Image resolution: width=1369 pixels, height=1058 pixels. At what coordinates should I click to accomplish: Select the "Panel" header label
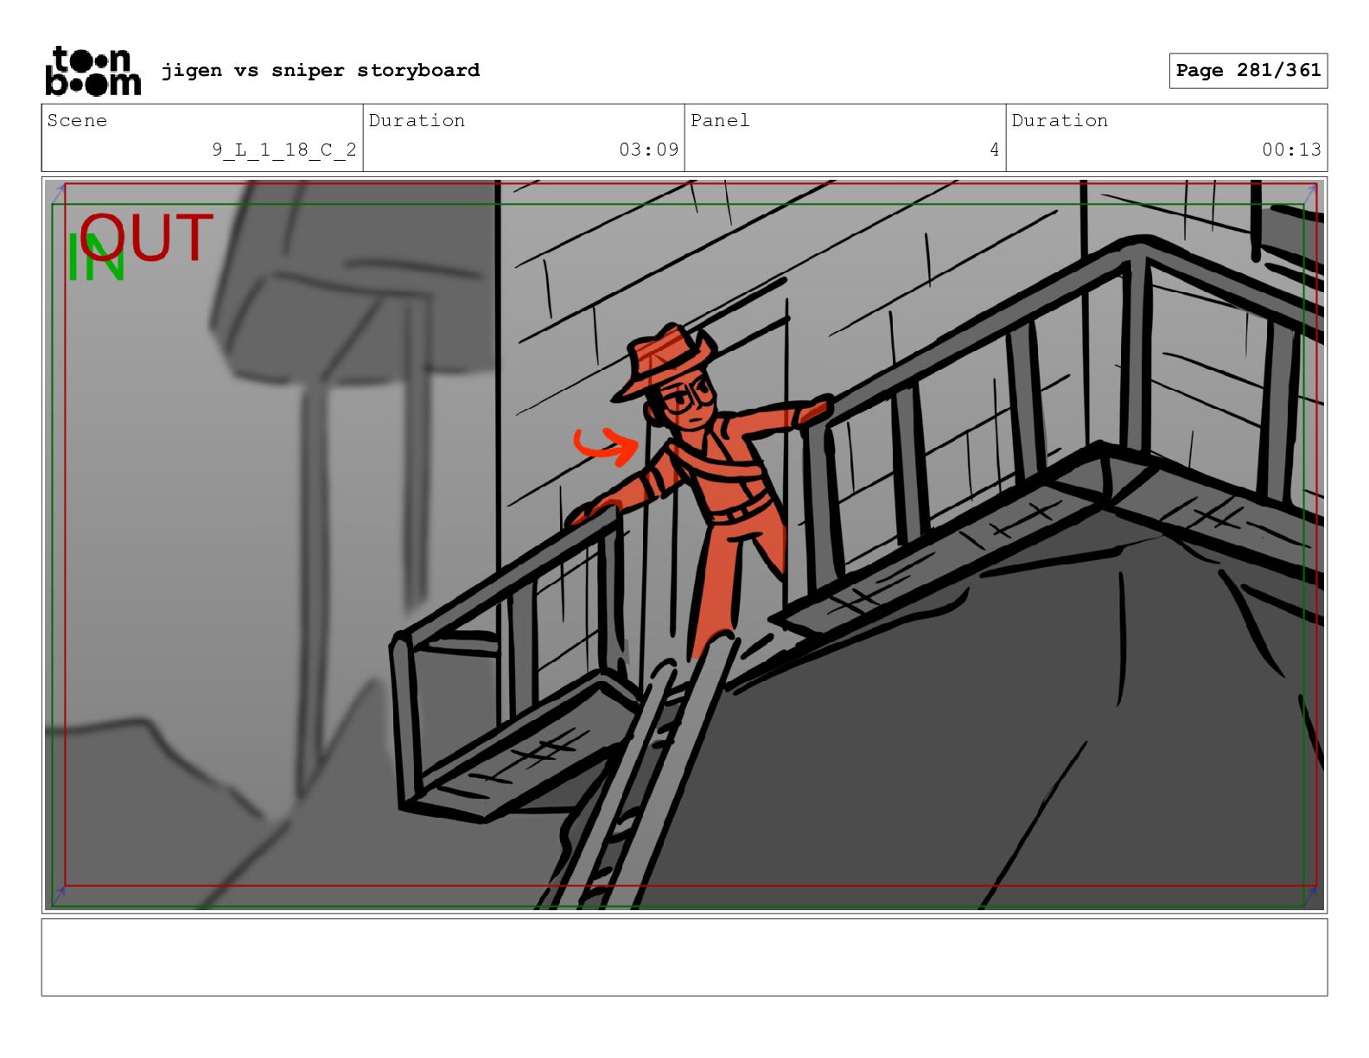click(720, 120)
